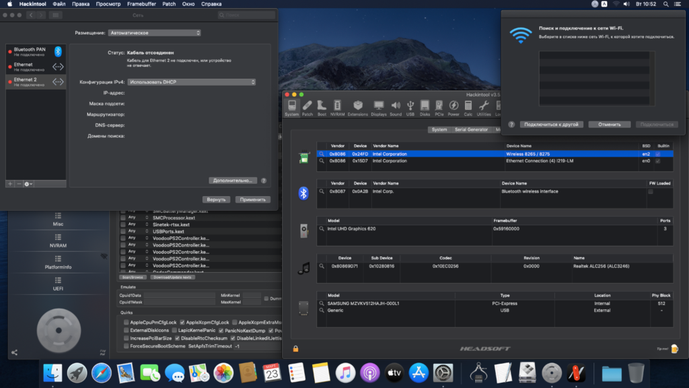This screenshot has height=388, width=689.
Task: Uncheck the DisableRtcChecksum quirk
Action: [x=177, y=338]
